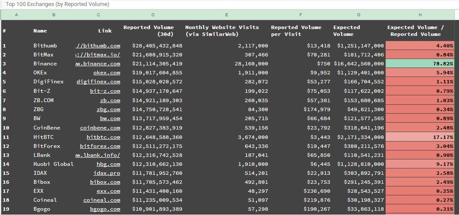The height and width of the screenshot is (215, 459).
Task: Select the $10,901,893,389 volume cell
Action: pyautogui.click(x=153, y=209)
